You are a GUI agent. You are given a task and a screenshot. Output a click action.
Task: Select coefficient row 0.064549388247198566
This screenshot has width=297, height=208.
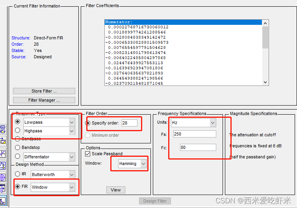point(183,78)
